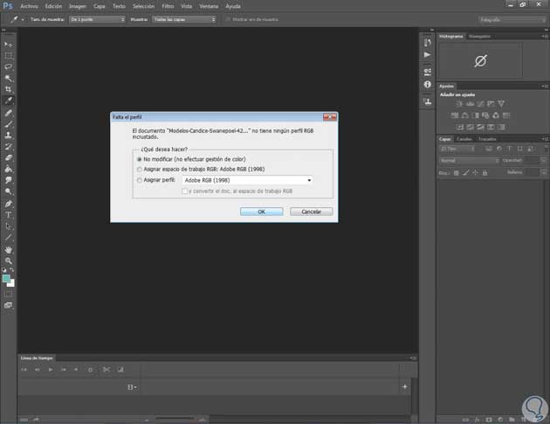Select the Lasso tool

[x=9, y=66]
